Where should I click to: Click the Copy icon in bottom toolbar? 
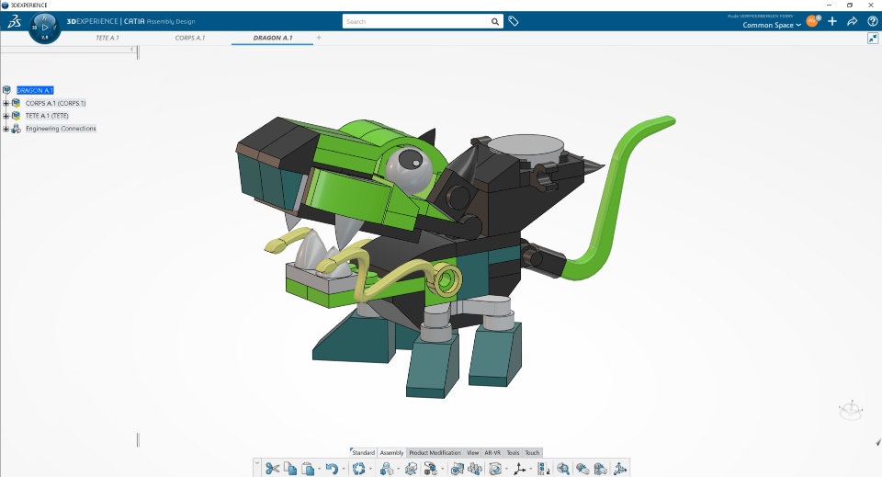(290, 469)
